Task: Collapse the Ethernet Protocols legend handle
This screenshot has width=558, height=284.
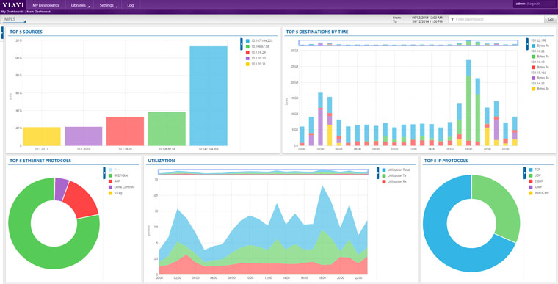Action: (104, 172)
